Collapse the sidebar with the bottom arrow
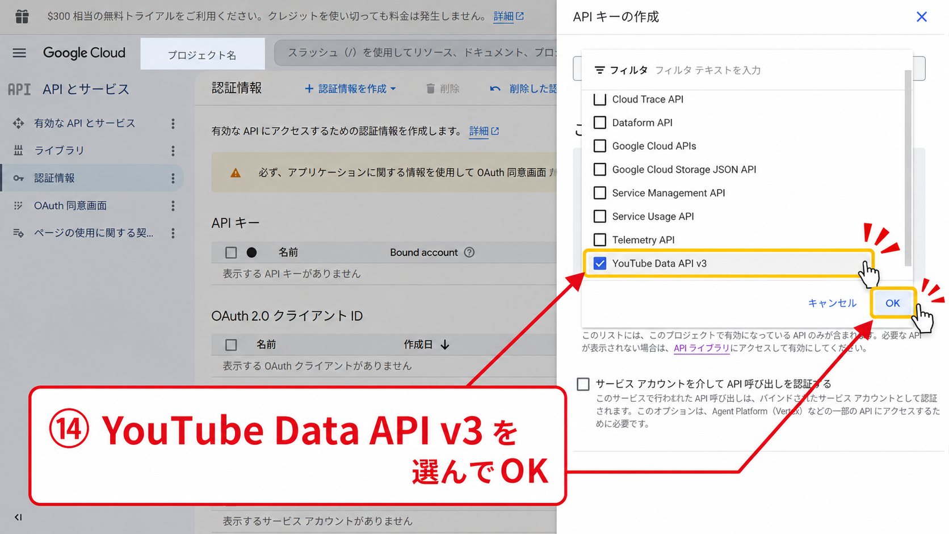The width and height of the screenshot is (949, 534). pos(18,517)
